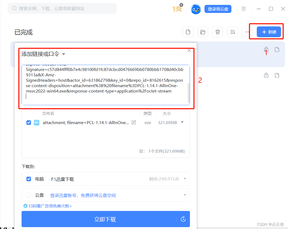Click the sort list icon
This screenshot has height=229, width=288.
233,32
